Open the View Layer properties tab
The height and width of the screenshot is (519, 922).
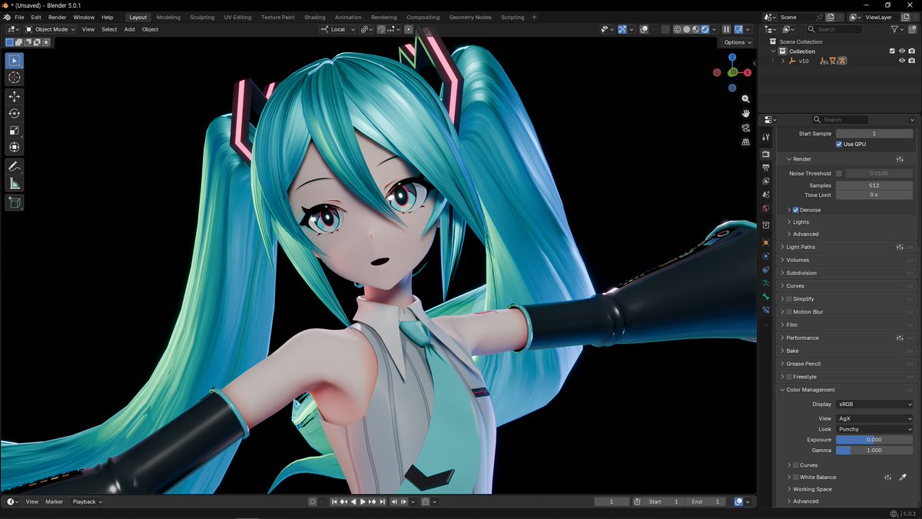766,181
